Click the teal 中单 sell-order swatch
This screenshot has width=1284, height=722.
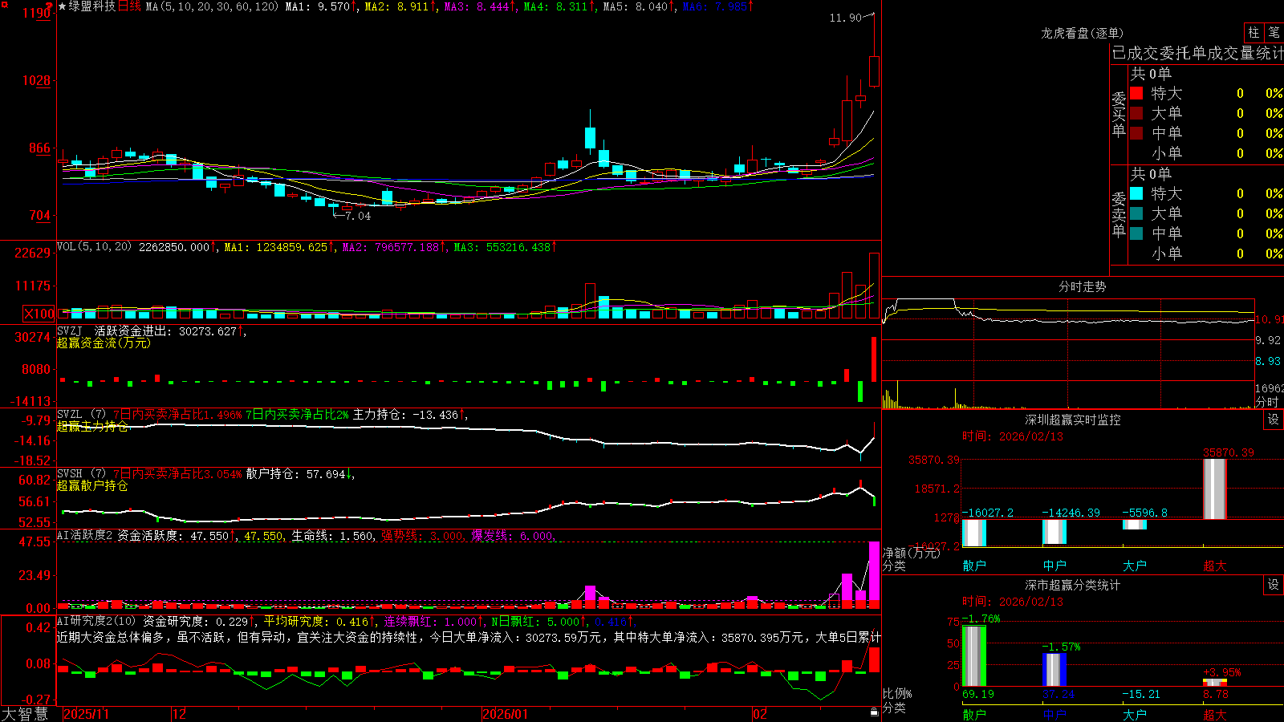1136,233
